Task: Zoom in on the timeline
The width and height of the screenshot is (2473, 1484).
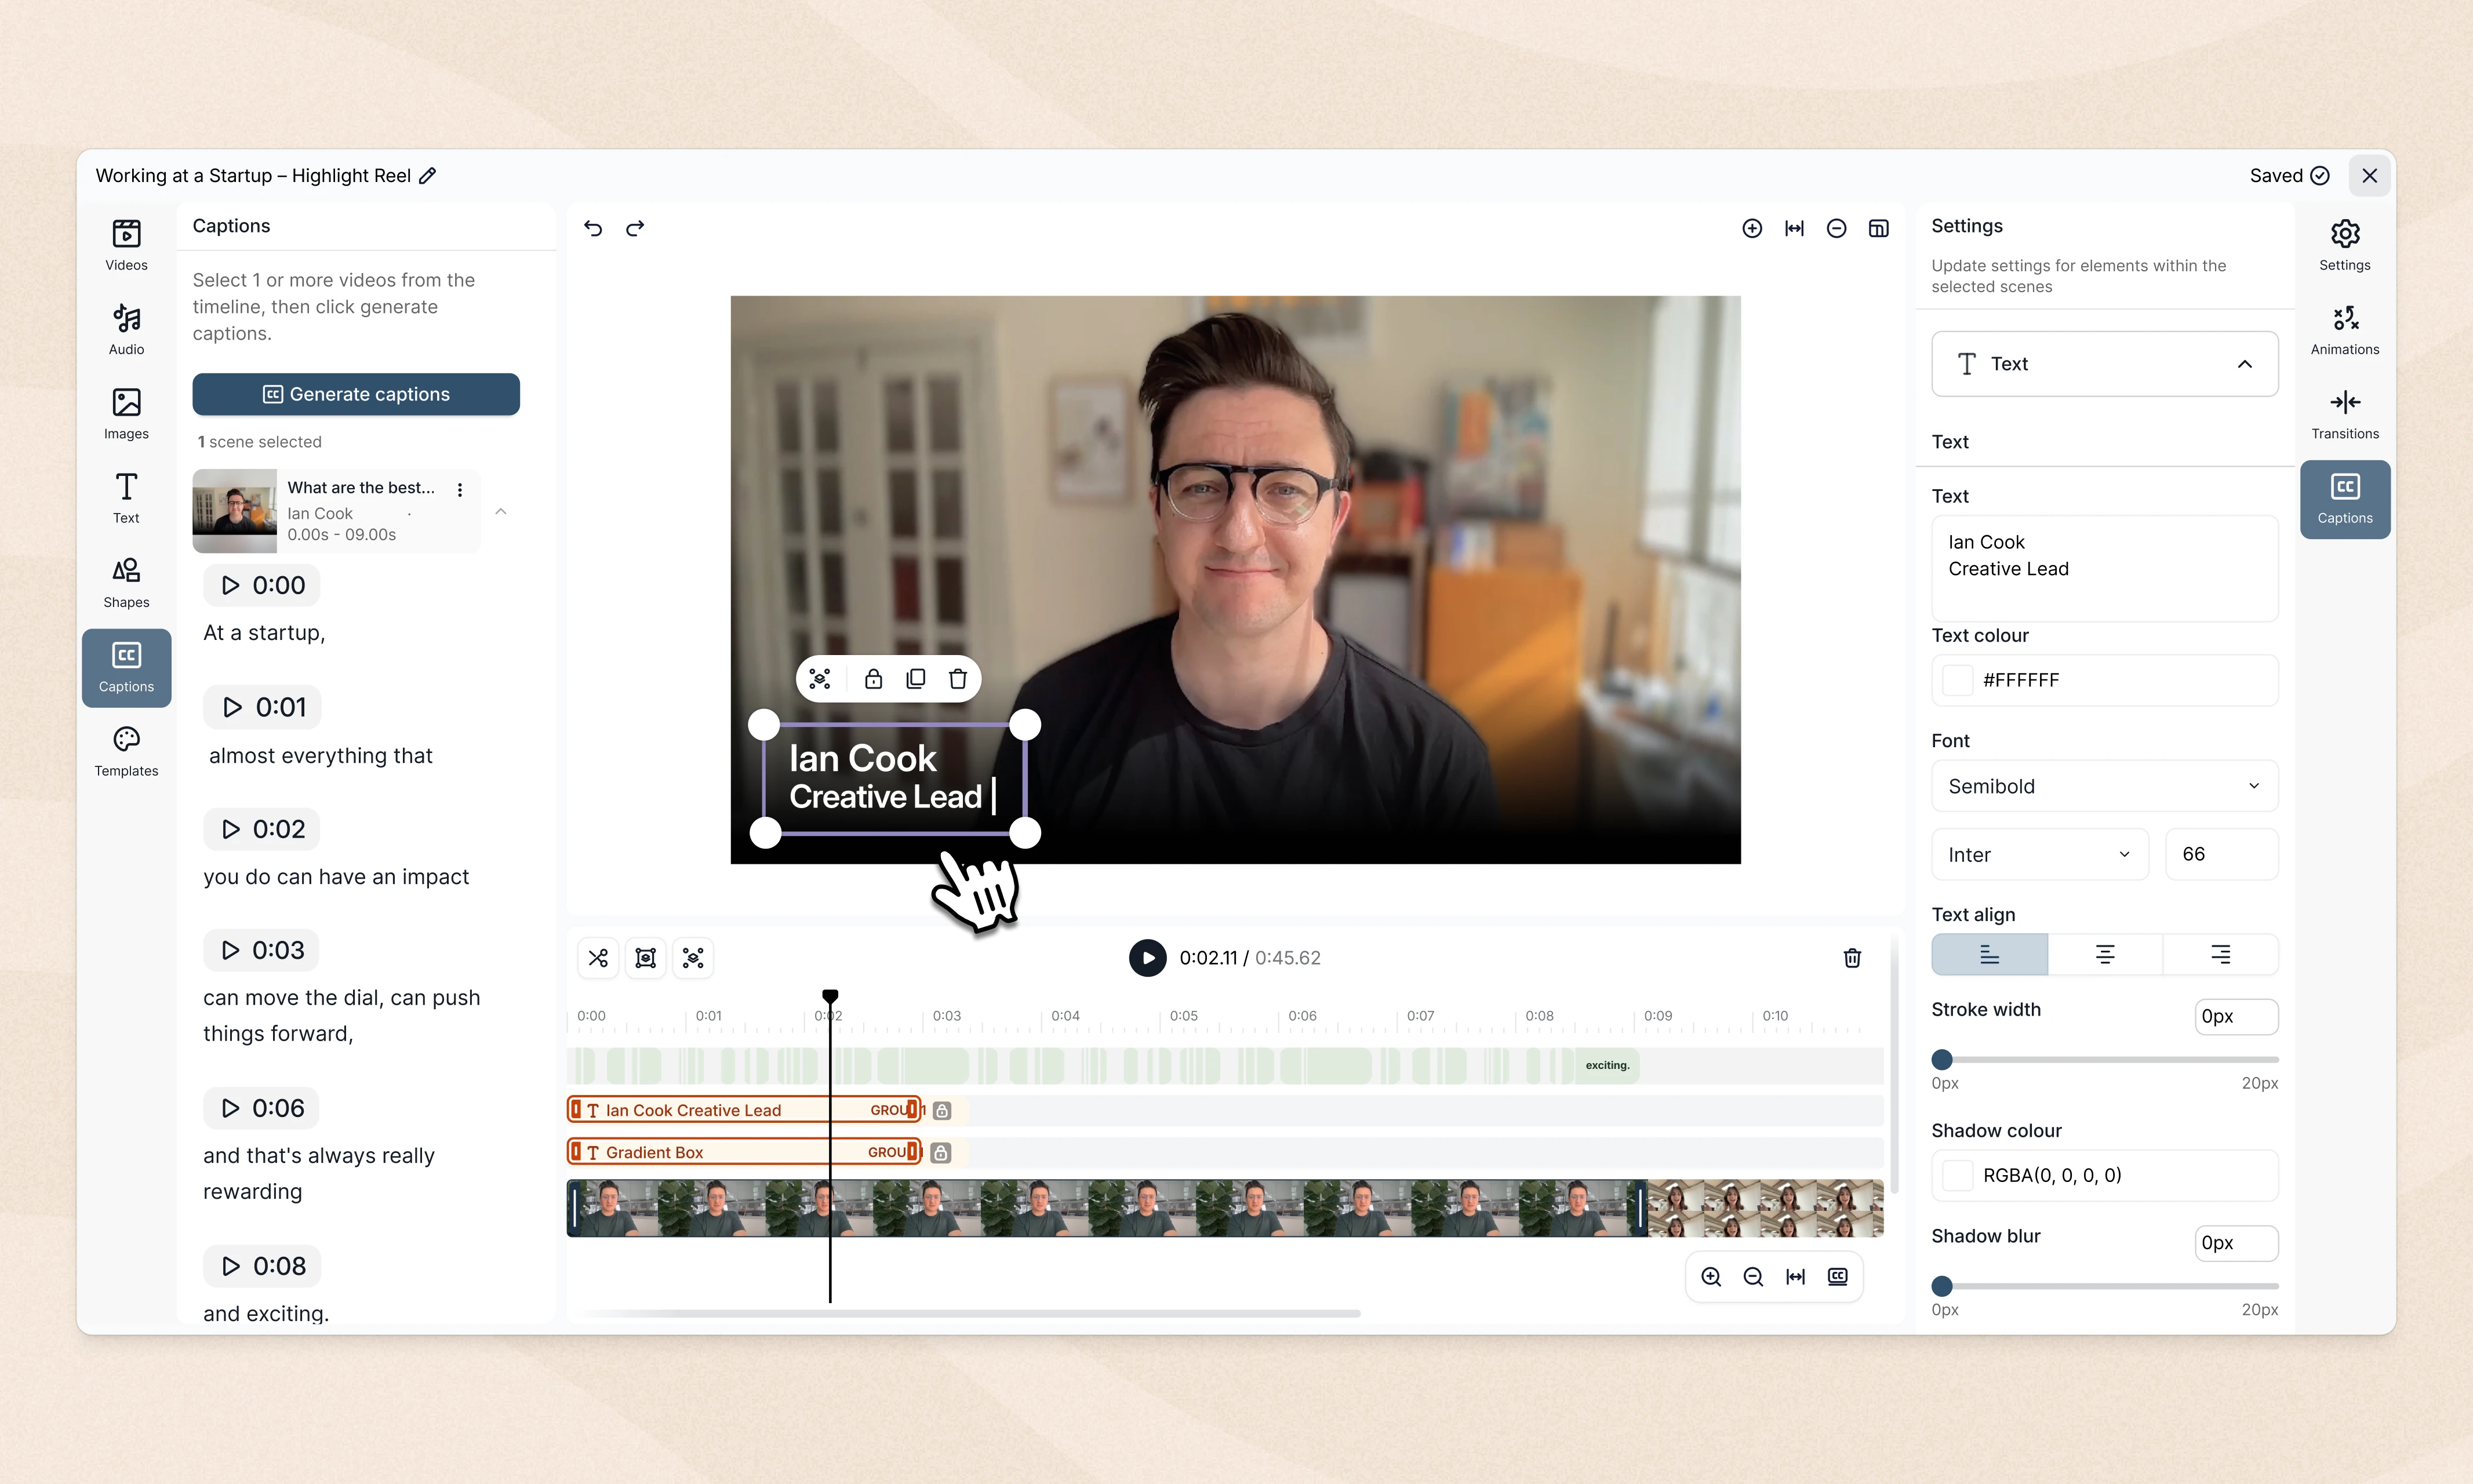Action: [x=1711, y=1277]
